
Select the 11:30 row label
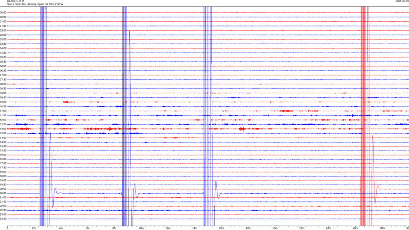point(3,115)
